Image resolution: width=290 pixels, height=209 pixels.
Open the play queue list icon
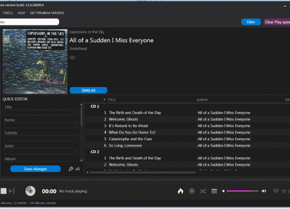(214, 191)
